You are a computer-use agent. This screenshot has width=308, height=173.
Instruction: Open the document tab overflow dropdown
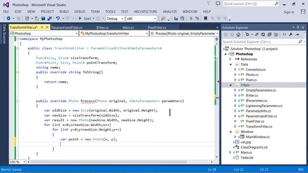click(x=217, y=28)
